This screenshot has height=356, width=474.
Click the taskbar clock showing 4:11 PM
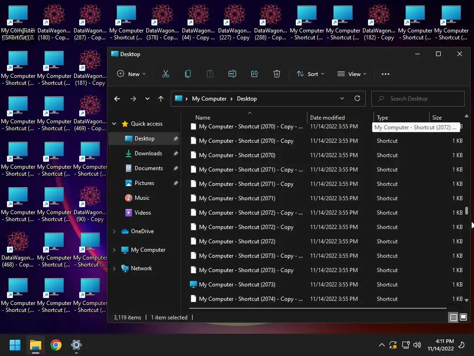coord(441,345)
